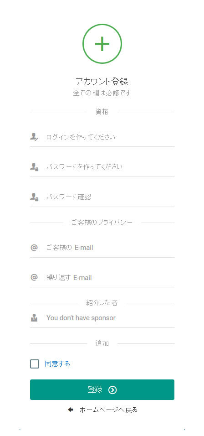
Task: Click the green plus circle icon
Action: tap(102, 44)
